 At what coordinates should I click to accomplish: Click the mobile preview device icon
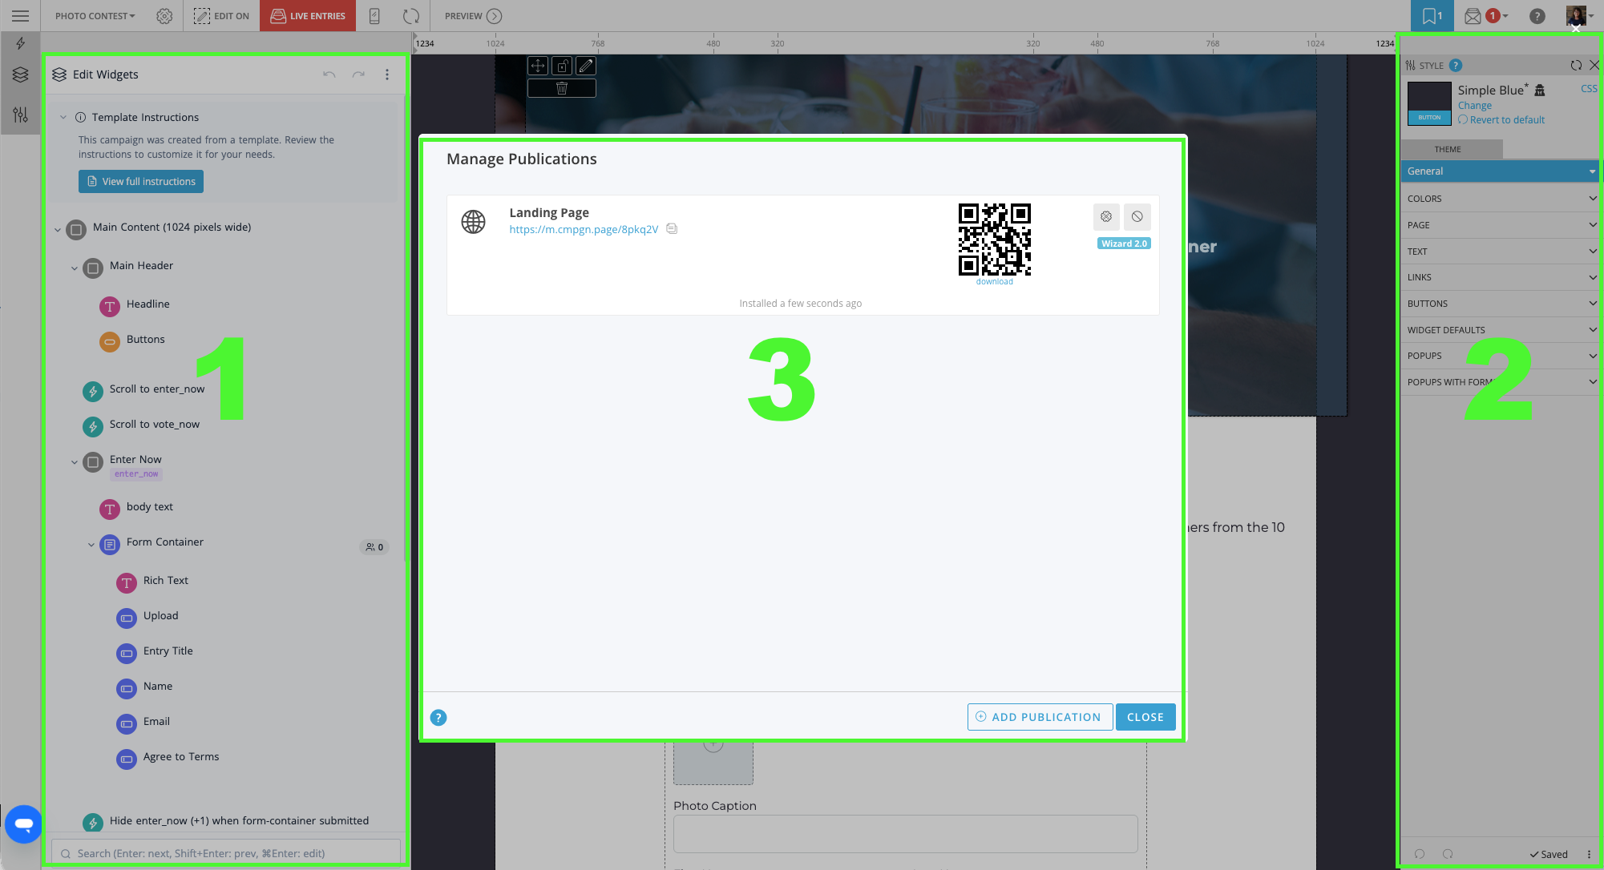click(374, 16)
